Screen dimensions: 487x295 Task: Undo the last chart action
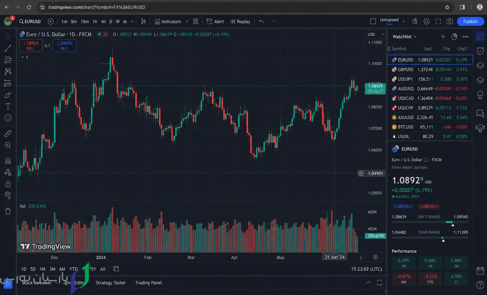pyautogui.click(x=261, y=21)
